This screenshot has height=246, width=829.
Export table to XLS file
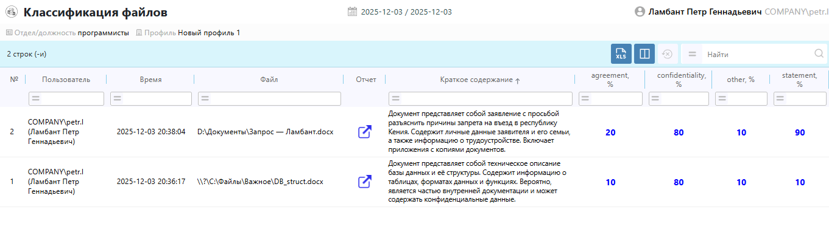point(621,54)
